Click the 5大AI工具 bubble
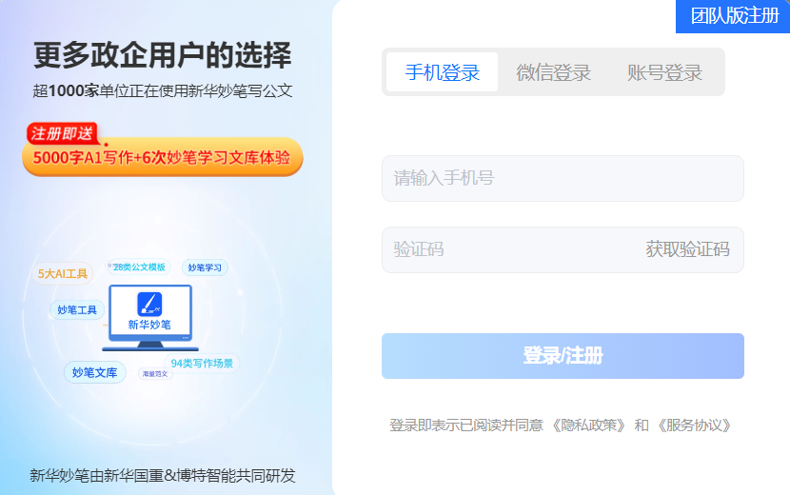This screenshot has width=790, height=495. pos(63,274)
